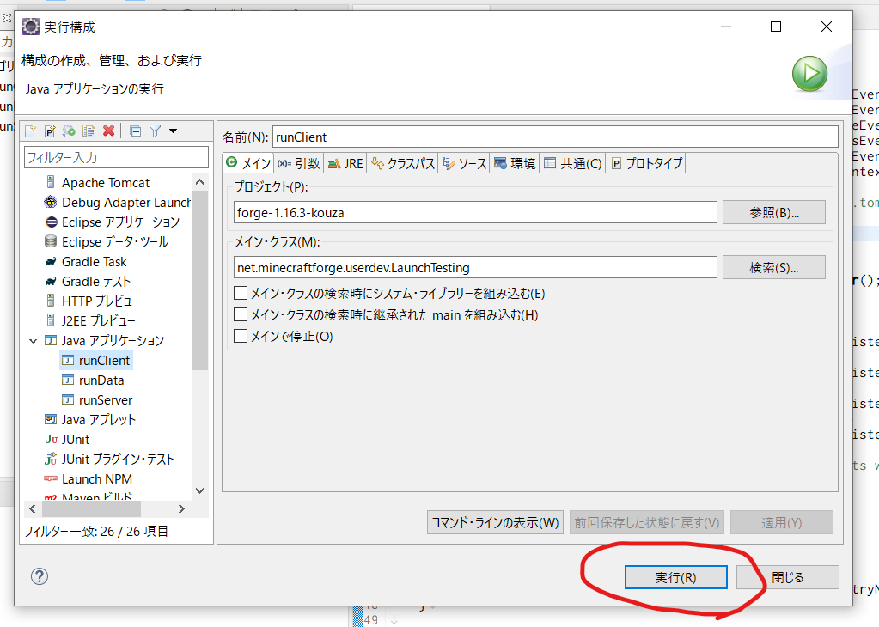Image resolution: width=879 pixels, height=627 pixels.
Task: Click the Collapse All icon
Action: click(x=135, y=131)
